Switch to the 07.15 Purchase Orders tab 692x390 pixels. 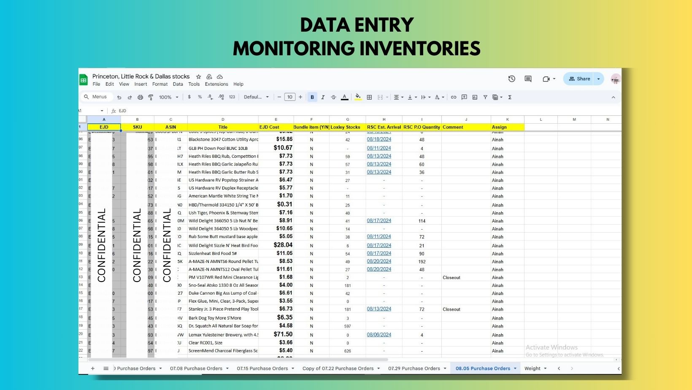point(265,368)
